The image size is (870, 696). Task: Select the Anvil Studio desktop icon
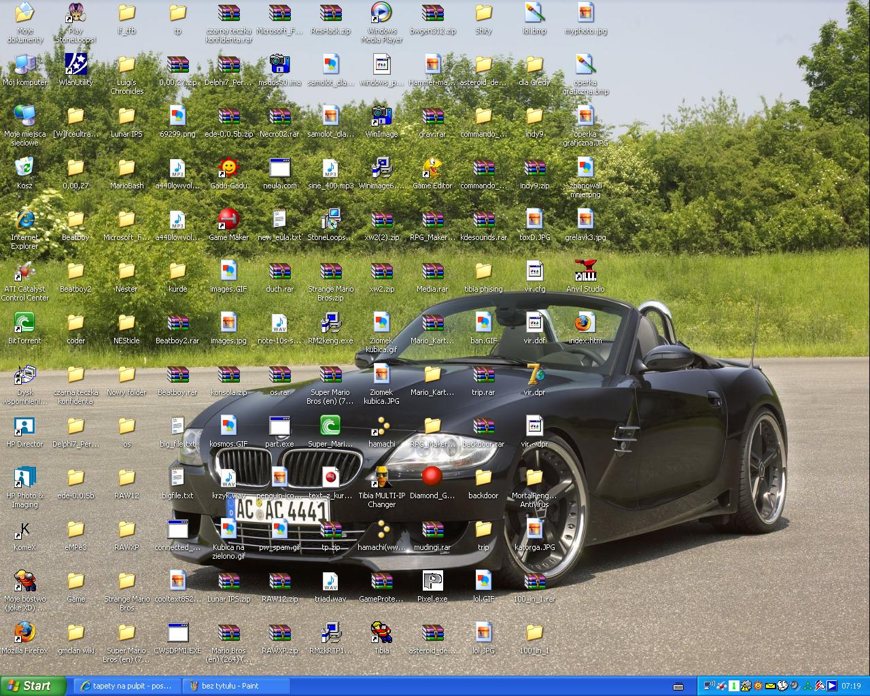coord(585,272)
